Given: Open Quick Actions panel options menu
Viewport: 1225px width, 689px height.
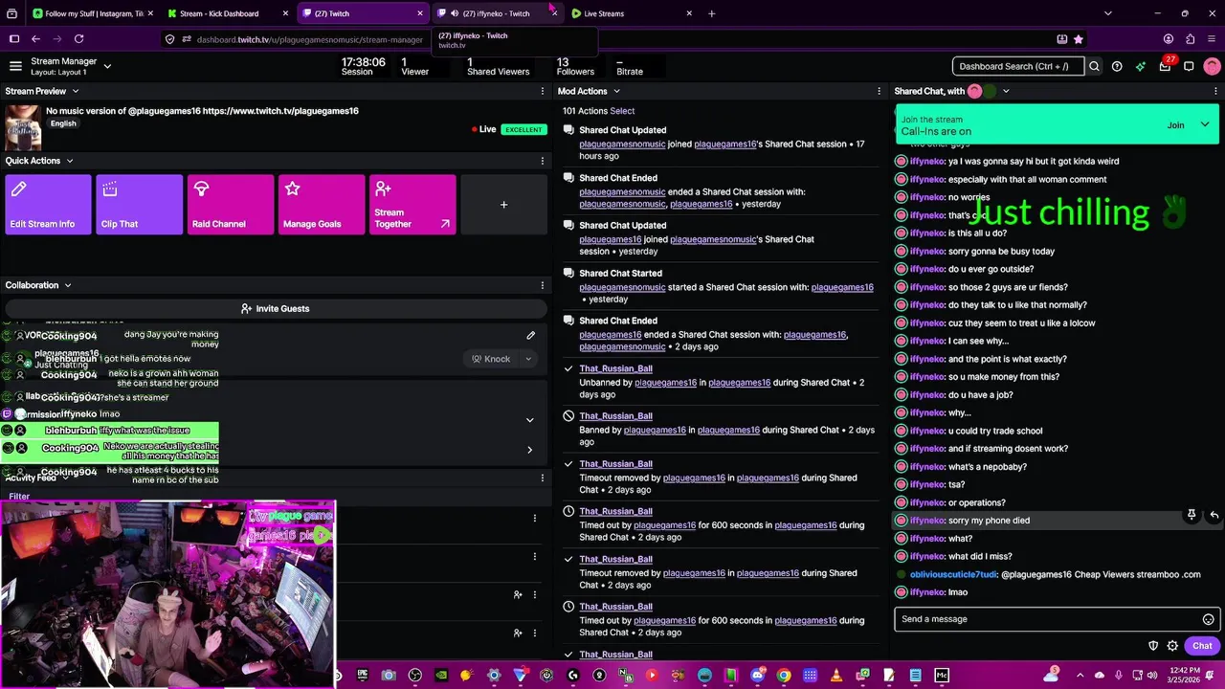Looking at the screenshot, I should click(x=543, y=161).
